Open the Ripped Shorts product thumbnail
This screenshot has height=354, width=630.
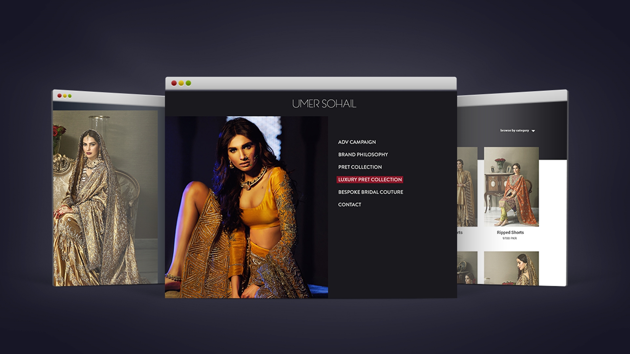pyautogui.click(x=511, y=187)
